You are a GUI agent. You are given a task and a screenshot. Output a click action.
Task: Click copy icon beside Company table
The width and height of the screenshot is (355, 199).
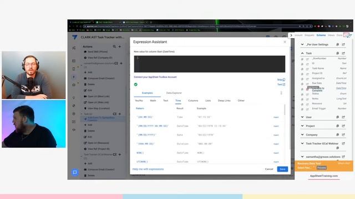point(338,135)
